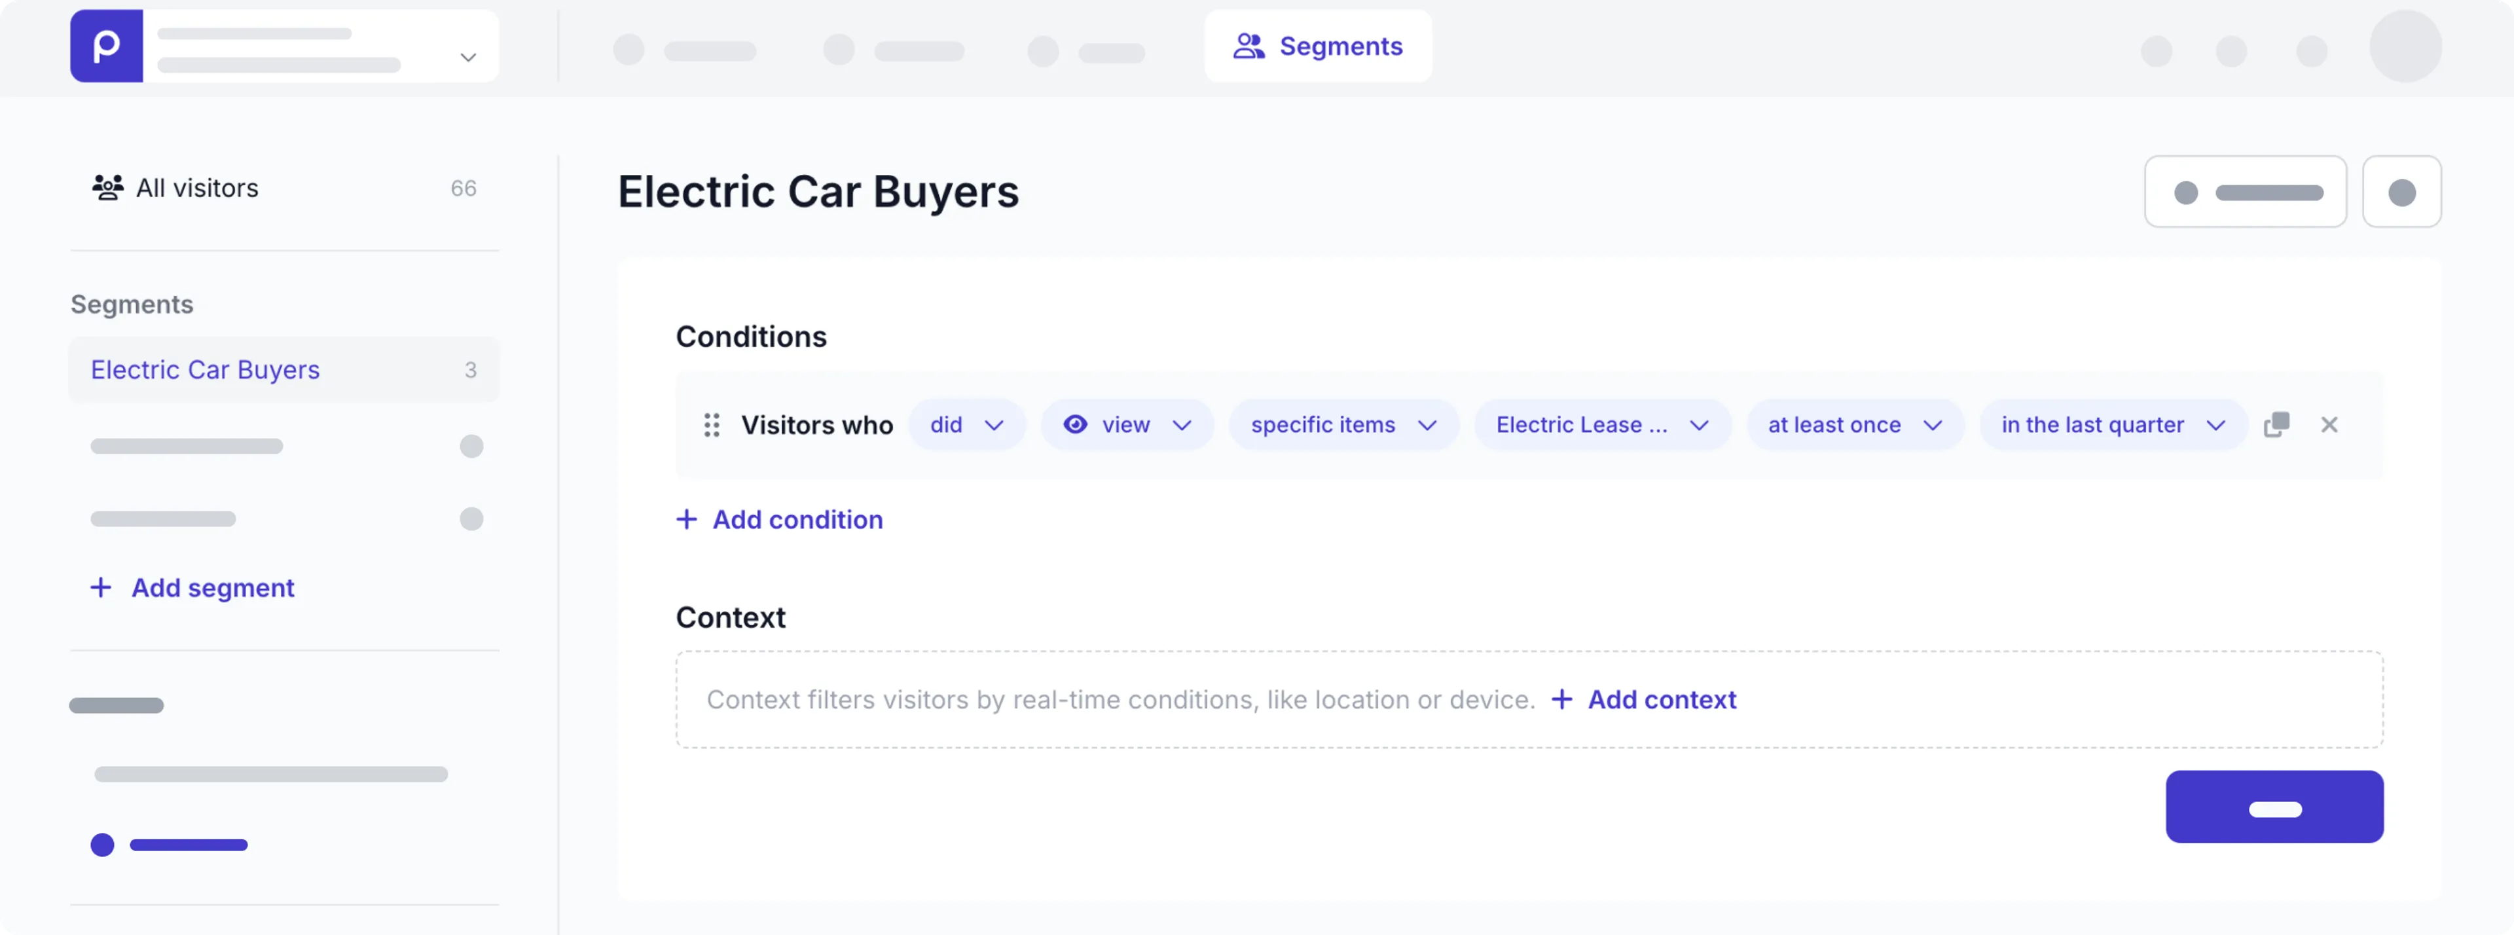This screenshot has width=2514, height=935.
Task: Remove the condition with the X icon
Action: click(x=2329, y=424)
